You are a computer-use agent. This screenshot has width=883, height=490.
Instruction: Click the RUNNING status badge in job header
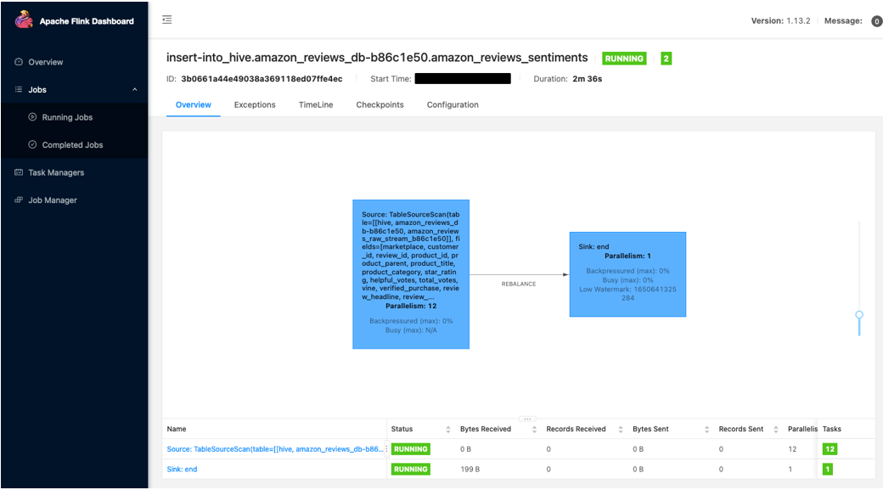(624, 59)
